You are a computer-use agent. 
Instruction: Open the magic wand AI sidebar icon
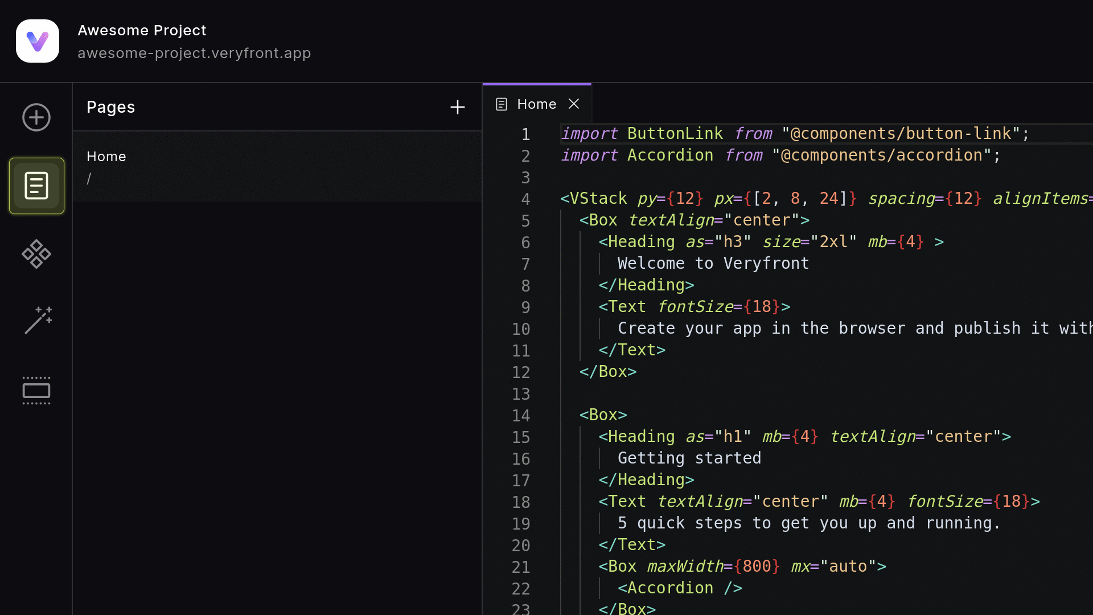coord(38,320)
